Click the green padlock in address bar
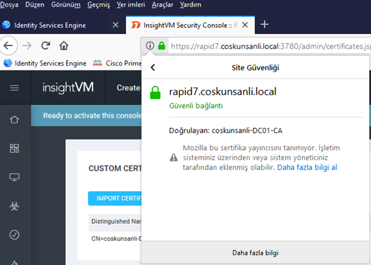The image size is (371, 265). [162, 45]
